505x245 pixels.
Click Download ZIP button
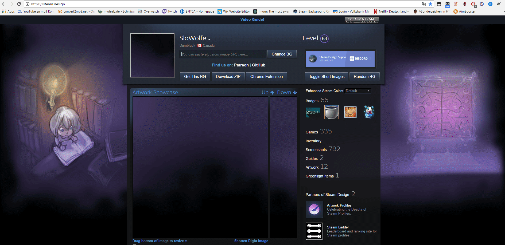point(228,77)
